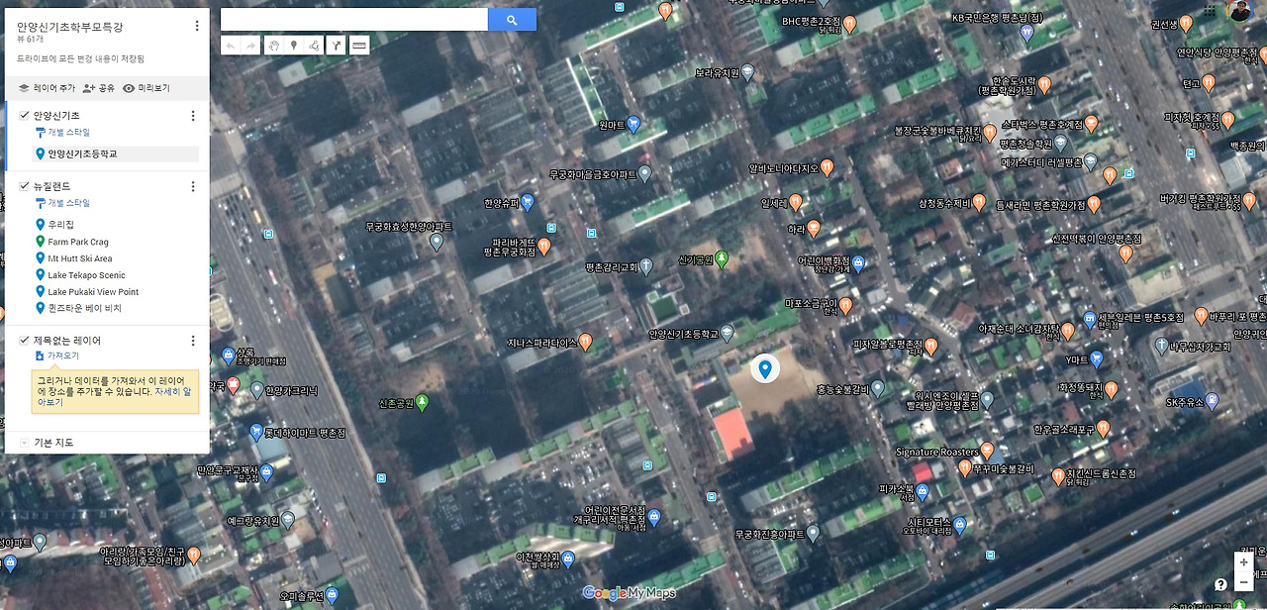
Task: Click the 무궁화마을금호아파트 marker
Action: [644, 173]
